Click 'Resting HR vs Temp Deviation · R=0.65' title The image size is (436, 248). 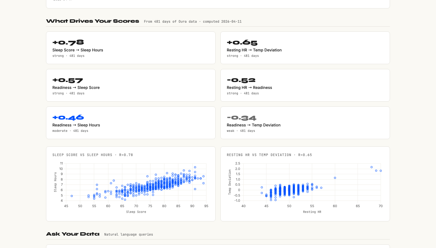pyautogui.click(x=269, y=155)
